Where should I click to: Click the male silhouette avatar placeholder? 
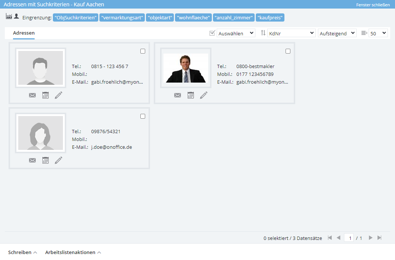[41, 68]
